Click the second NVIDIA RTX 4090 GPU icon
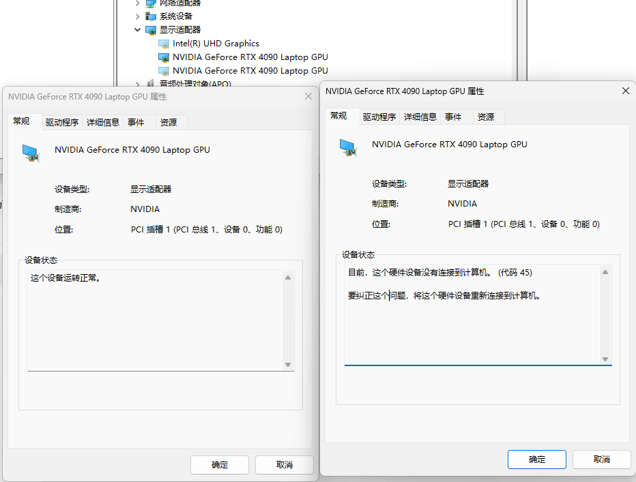Screen dimensions: 636x482 tap(164, 70)
